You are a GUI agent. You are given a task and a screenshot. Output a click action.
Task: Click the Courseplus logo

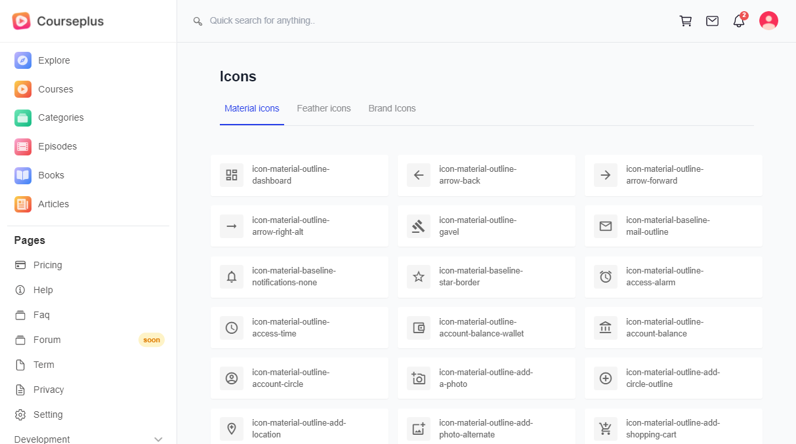click(x=58, y=21)
